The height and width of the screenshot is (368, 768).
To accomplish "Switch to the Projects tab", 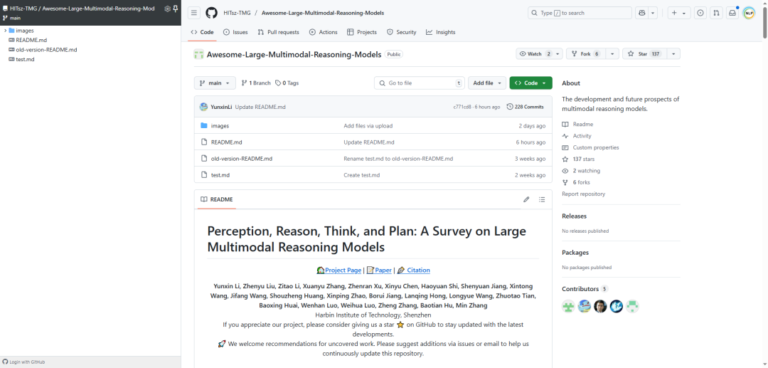I will pos(362,32).
